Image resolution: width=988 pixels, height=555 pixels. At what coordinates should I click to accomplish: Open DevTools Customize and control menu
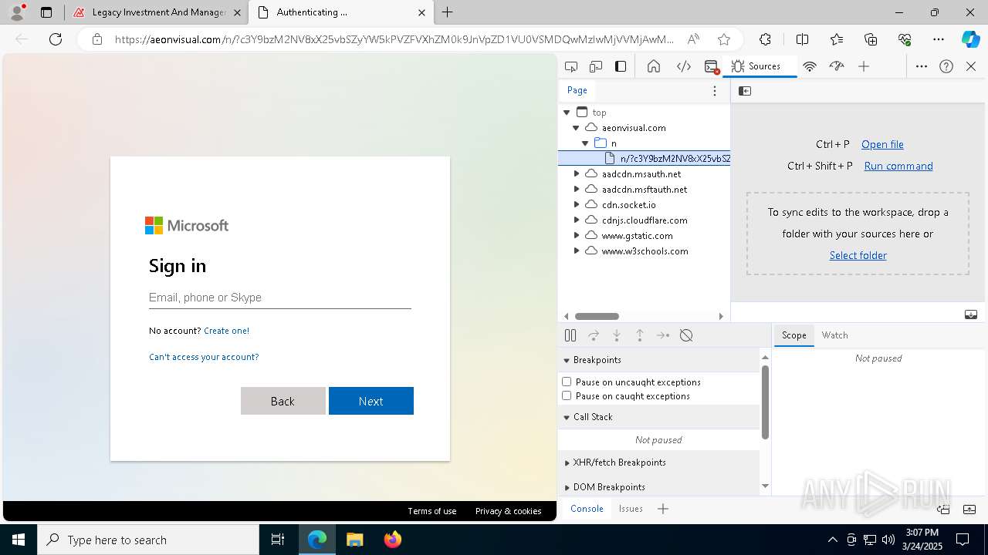tap(922, 66)
